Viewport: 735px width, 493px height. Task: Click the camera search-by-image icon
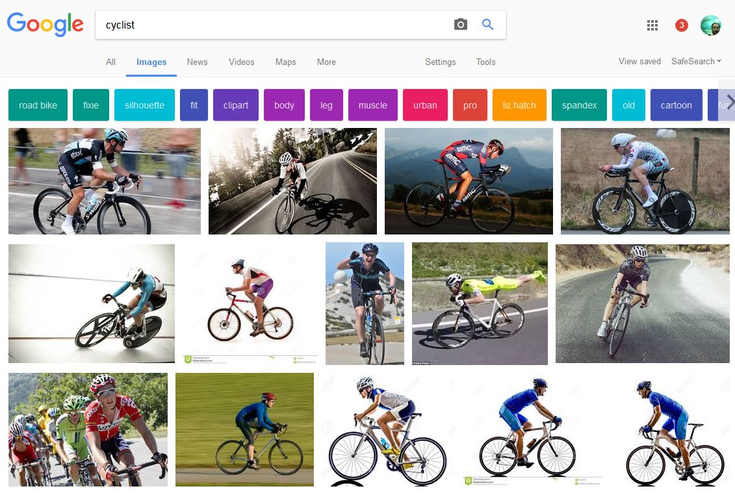click(461, 25)
